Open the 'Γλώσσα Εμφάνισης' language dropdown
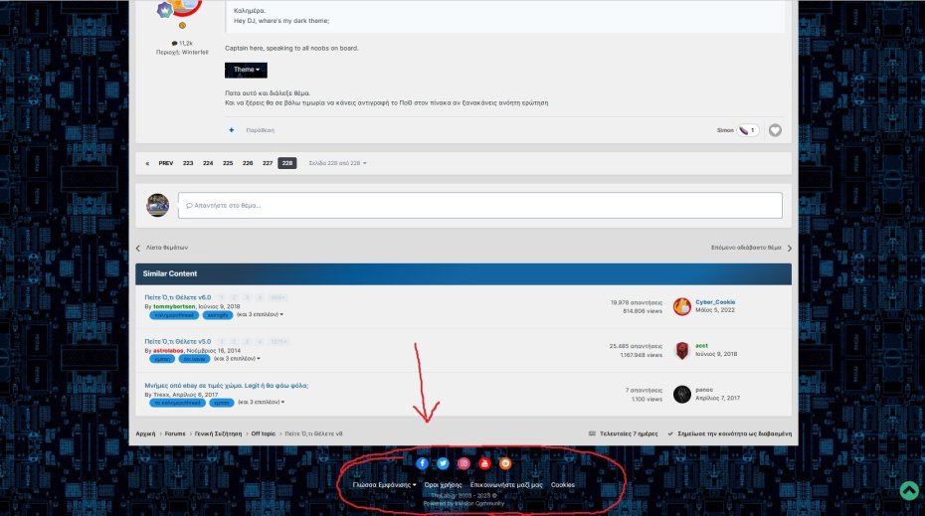Image resolution: width=925 pixels, height=516 pixels. 384,485
